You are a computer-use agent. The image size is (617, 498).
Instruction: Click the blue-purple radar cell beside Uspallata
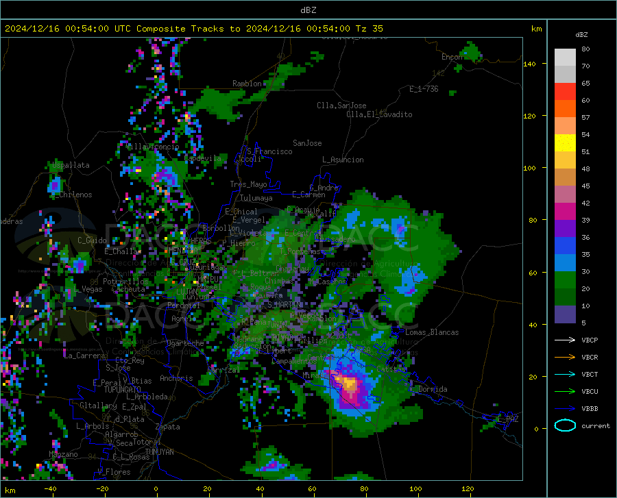click(x=55, y=185)
